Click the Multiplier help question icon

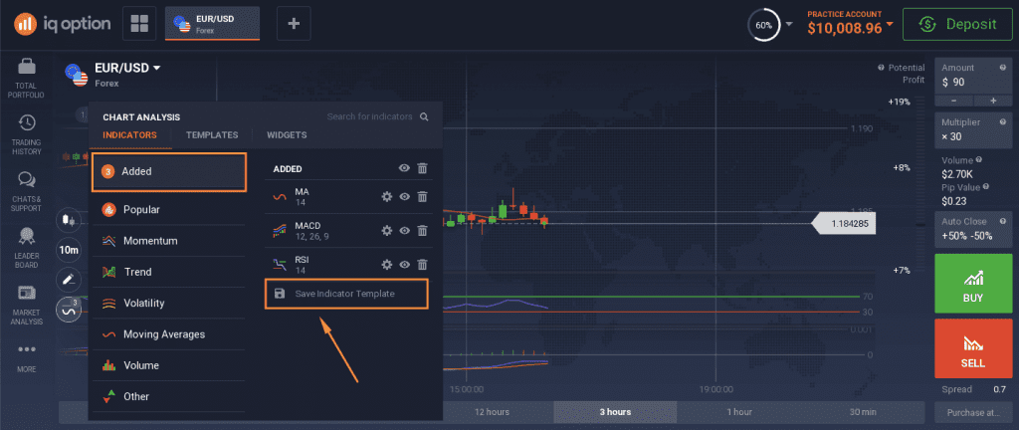click(x=1005, y=121)
